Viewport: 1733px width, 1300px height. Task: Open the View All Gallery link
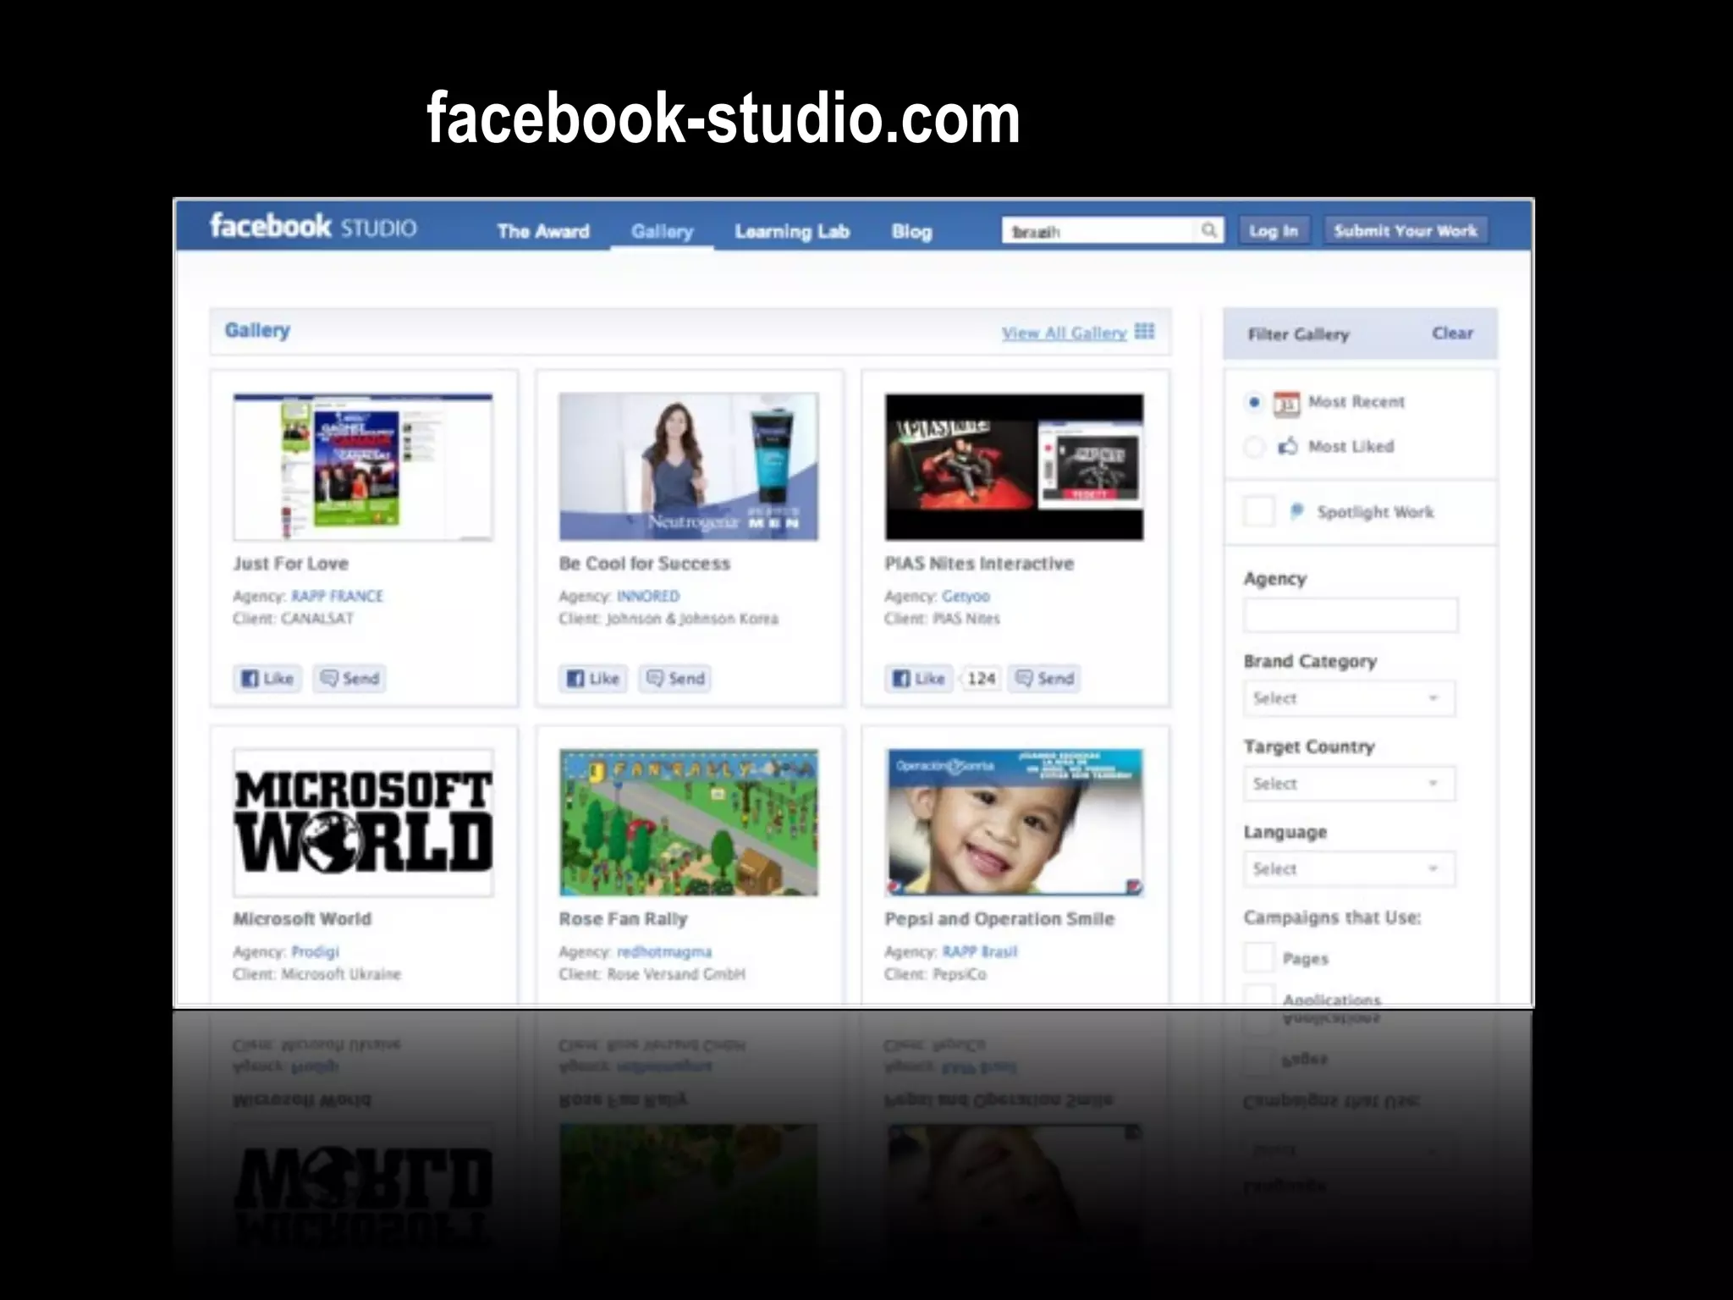click(x=1065, y=333)
